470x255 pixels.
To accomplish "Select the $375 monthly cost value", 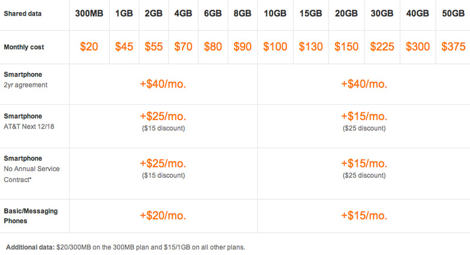I will click(x=453, y=47).
